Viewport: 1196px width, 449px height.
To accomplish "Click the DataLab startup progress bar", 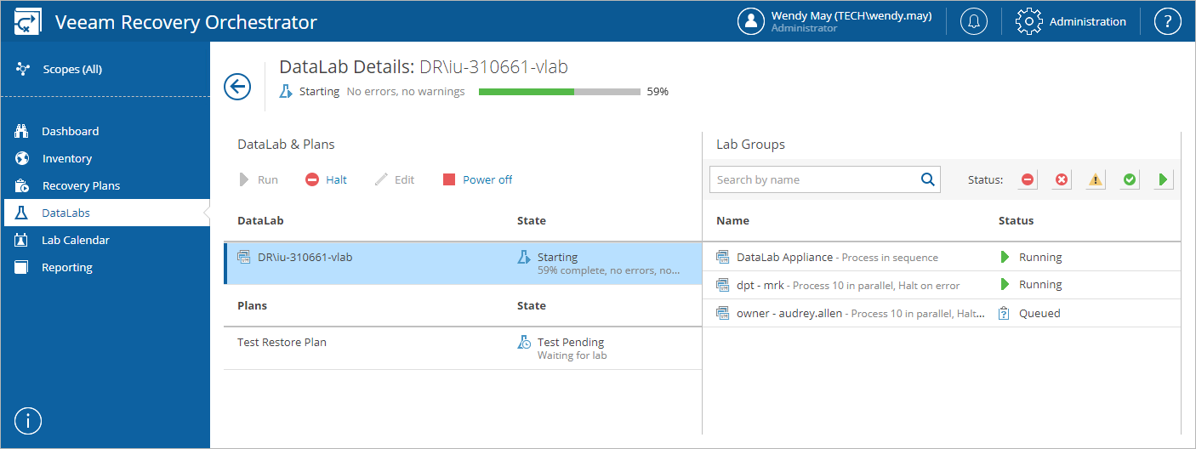I will (x=559, y=92).
